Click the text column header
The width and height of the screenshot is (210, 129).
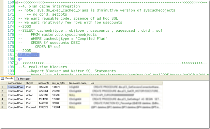click(126, 83)
